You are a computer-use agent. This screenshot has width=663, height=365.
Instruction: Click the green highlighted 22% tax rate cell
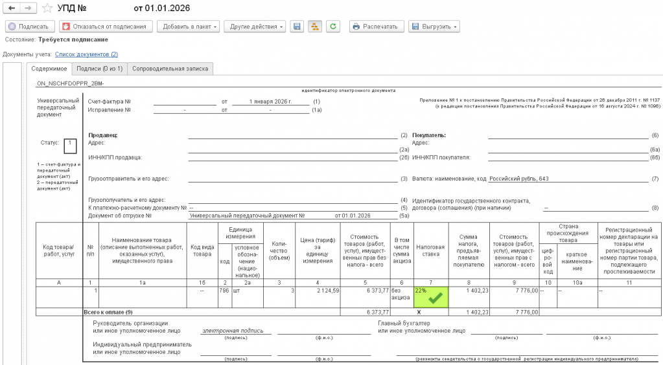point(431,298)
